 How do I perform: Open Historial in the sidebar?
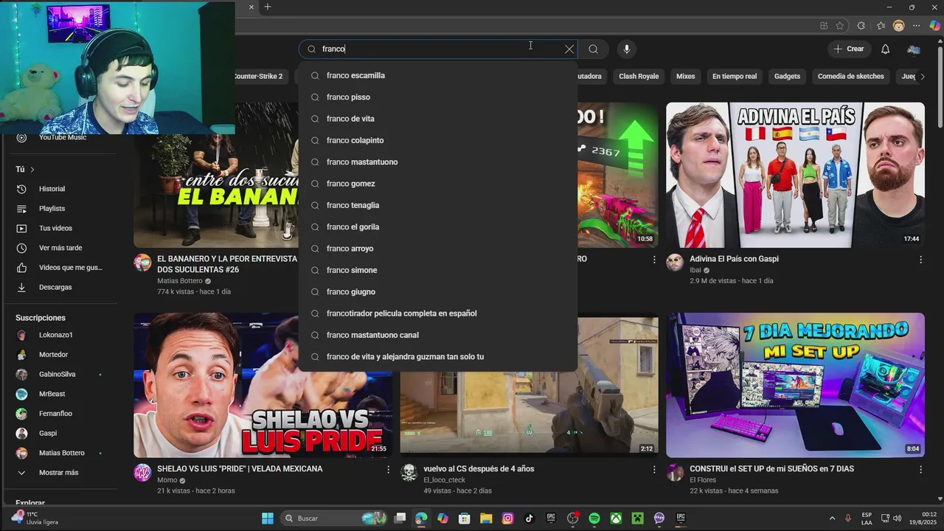pyautogui.click(x=52, y=190)
